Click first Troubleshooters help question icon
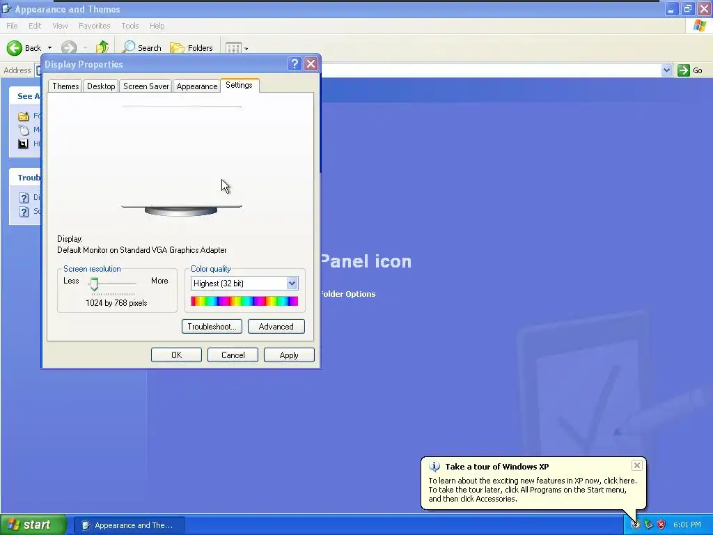 [24, 198]
